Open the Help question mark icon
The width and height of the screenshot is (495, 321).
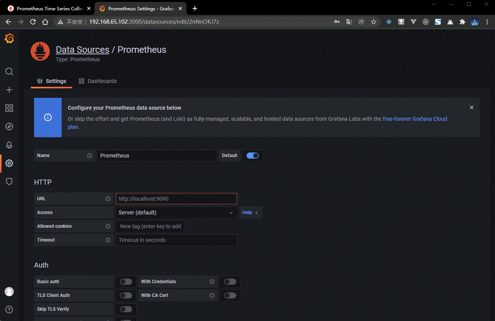click(9, 310)
